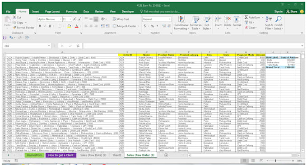Open the Format cells menu

(237, 23)
